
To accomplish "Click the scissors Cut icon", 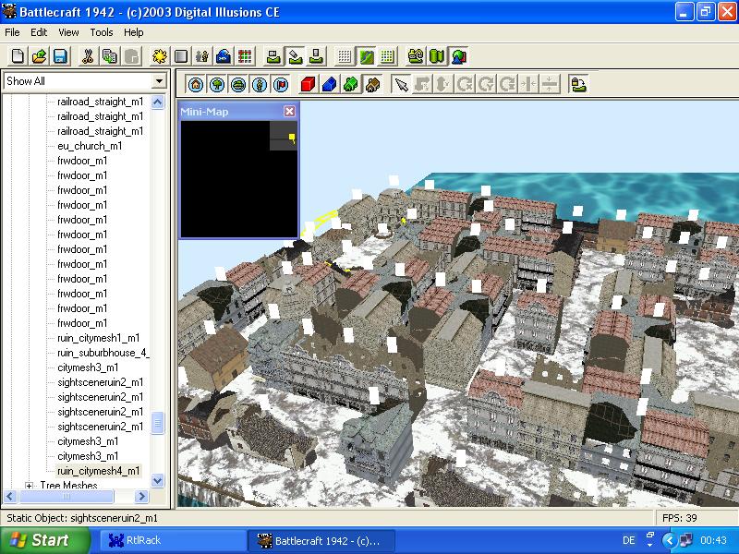I will click(88, 56).
